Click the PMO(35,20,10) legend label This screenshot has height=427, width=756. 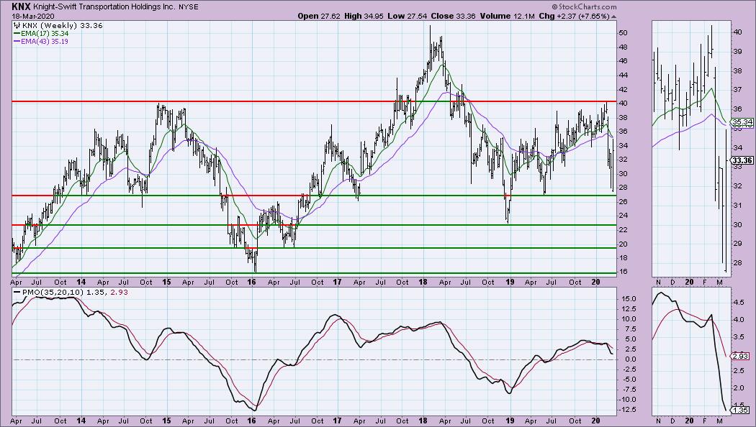point(52,292)
